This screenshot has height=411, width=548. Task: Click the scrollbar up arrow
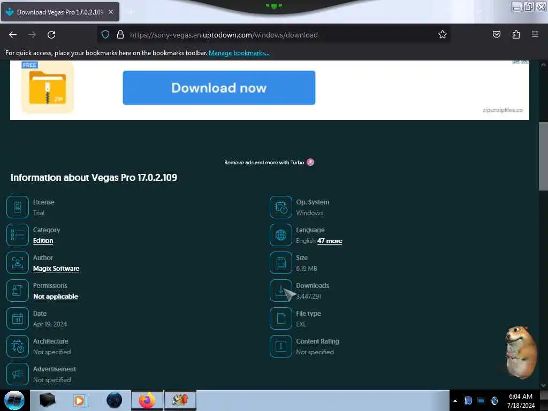pyautogui.click(x=543, y=65)
